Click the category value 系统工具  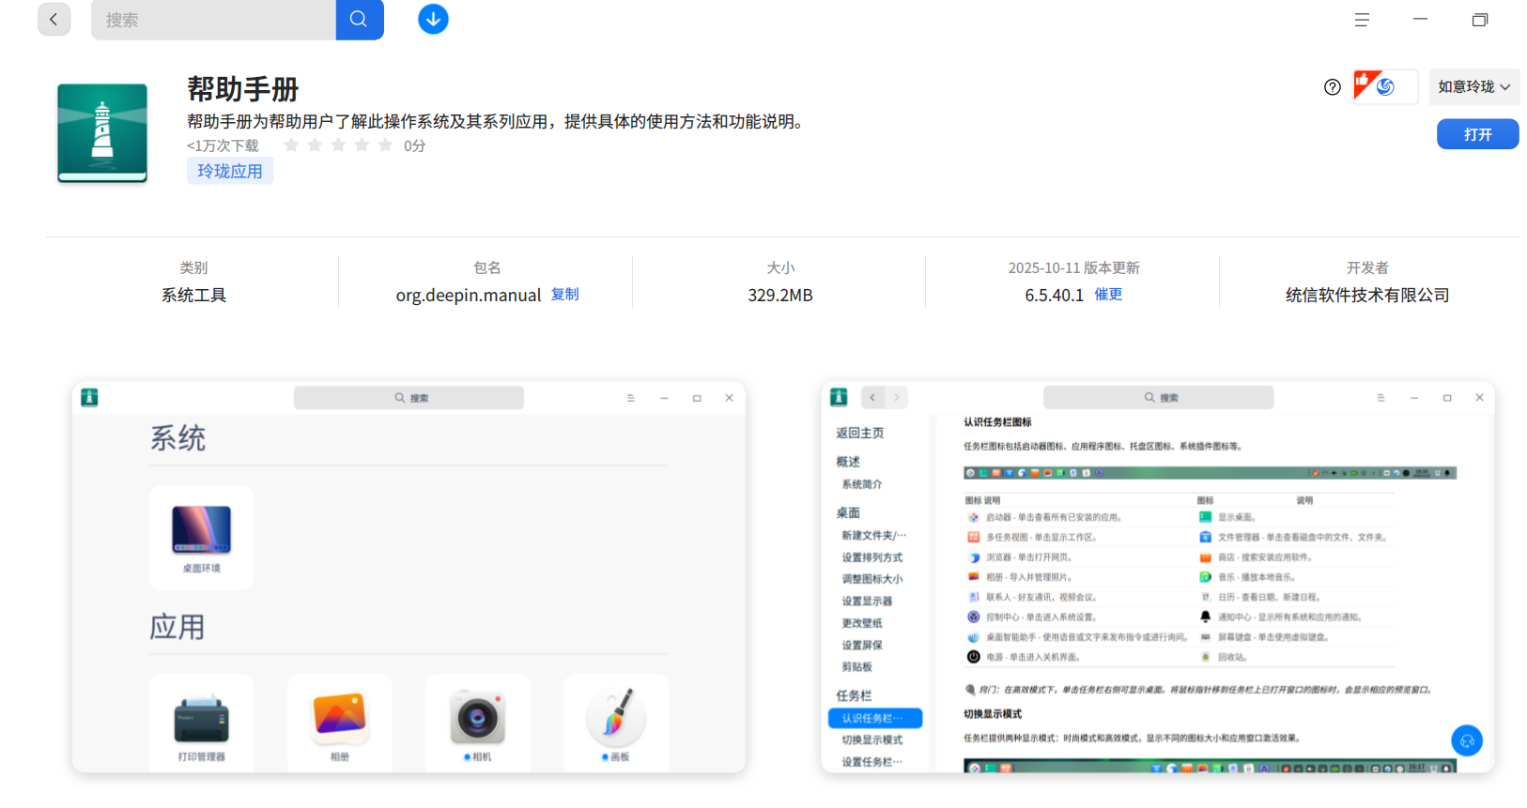tap(193, 296)
